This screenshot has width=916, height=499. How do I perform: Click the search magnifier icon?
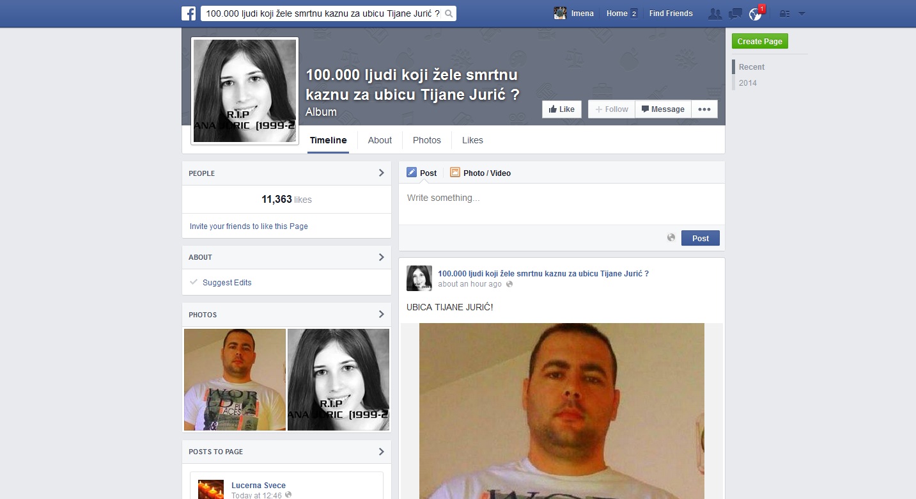(449, 13)
